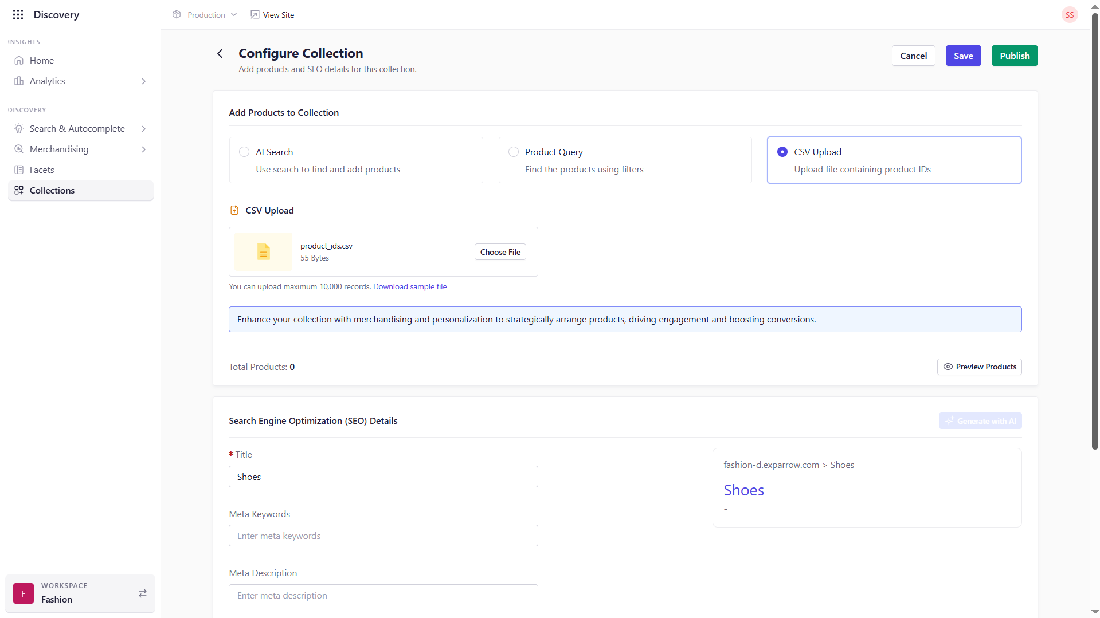
Task: Click the Download sample file link
Action: (409, 287)
